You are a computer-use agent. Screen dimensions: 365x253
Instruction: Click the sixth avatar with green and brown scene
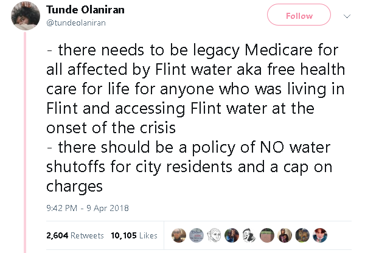[267, 235]
